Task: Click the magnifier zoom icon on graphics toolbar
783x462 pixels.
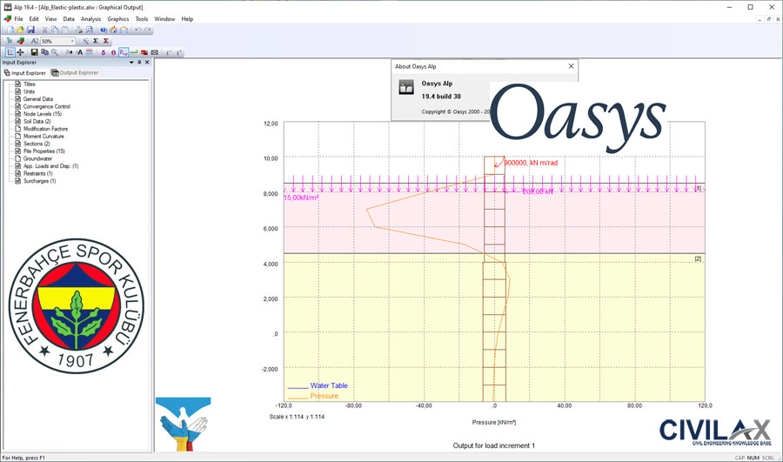Action: coord(55,52)
